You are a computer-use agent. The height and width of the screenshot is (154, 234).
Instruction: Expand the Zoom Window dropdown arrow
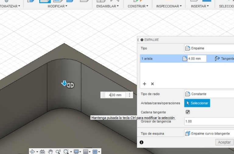click(71, 152)
